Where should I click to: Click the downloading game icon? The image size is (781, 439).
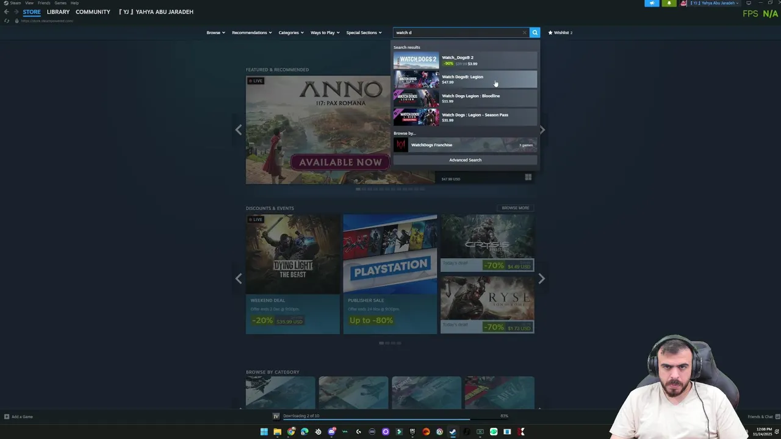point(276,416)
